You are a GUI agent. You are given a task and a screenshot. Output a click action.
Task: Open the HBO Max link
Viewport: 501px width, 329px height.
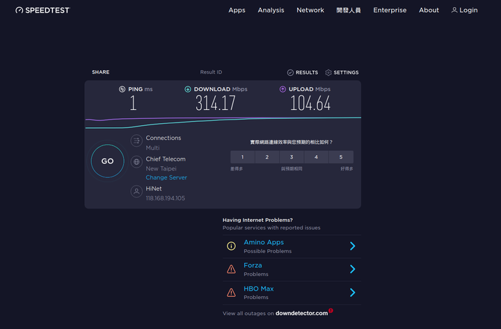click(x=258, y=289)
